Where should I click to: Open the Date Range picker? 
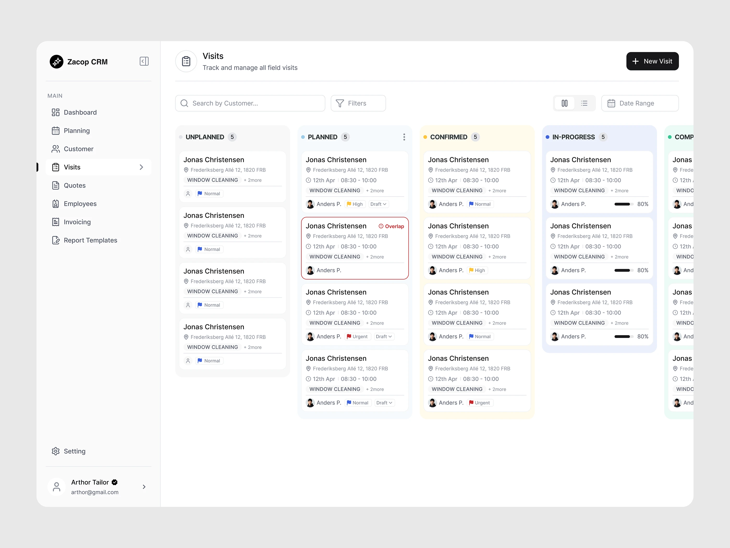640,103
